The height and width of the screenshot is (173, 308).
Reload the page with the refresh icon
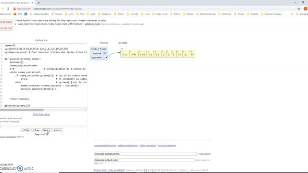click(8, 9)
